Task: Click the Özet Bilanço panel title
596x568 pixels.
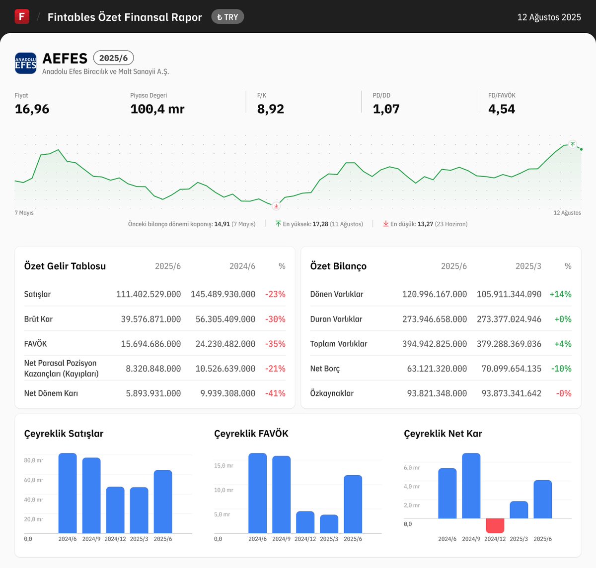Action: pyautogui.click(x=338, y=266)
